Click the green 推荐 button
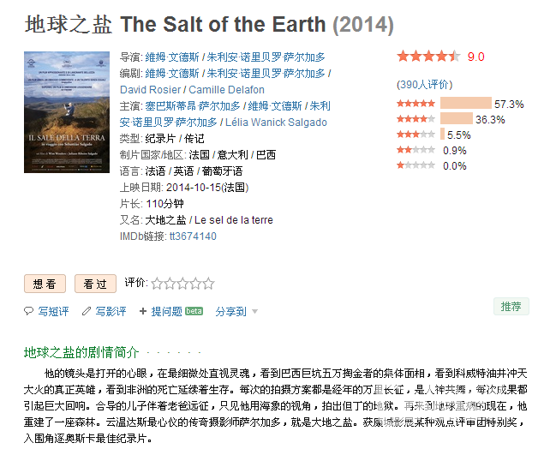The height and width of the screenshot is (455, 556). (511, 306)
